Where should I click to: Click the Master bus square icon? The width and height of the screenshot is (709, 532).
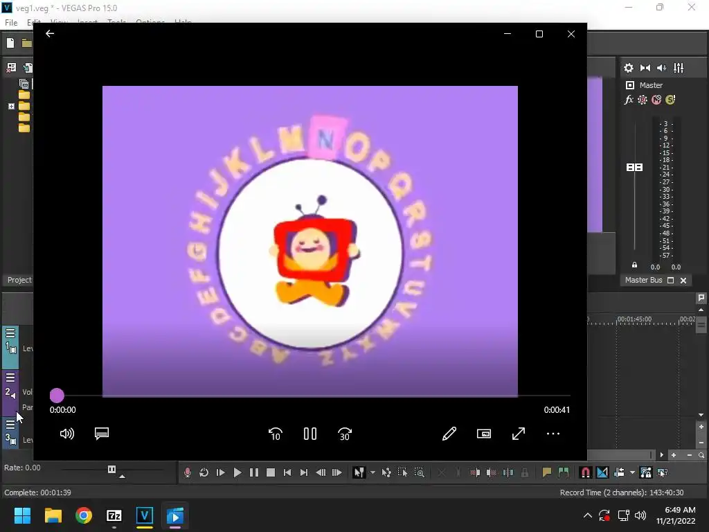click(630, 85)
